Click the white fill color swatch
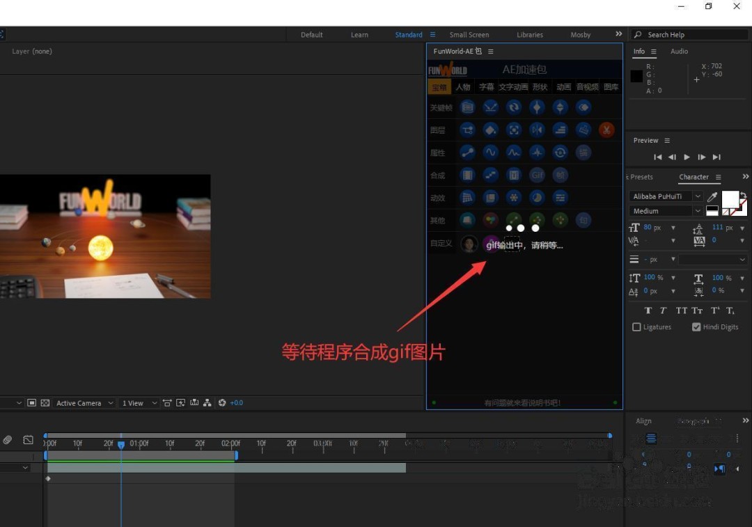The width and height of the screenshot is (752, 527). tap(730, 199)
